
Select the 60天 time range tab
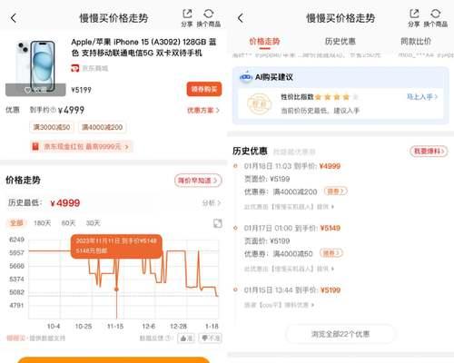point(68,223)
